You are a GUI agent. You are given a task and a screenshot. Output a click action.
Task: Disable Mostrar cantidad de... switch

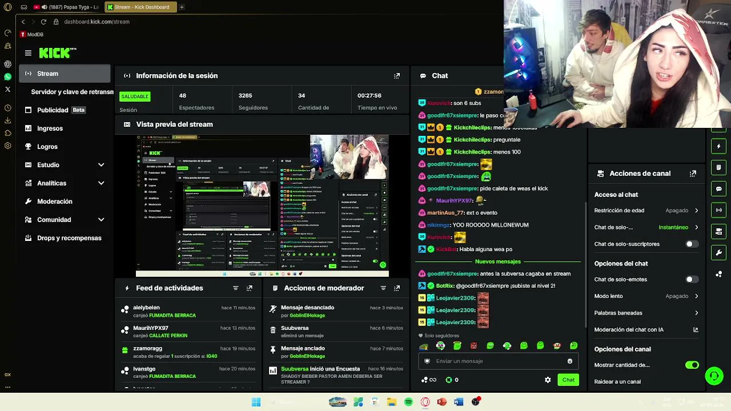tap(692, 365)
